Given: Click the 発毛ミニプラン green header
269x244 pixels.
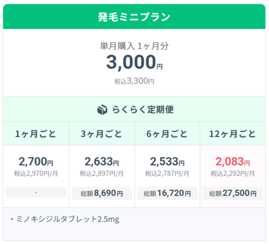Looking at the screenshot, I should pos(134,17).
